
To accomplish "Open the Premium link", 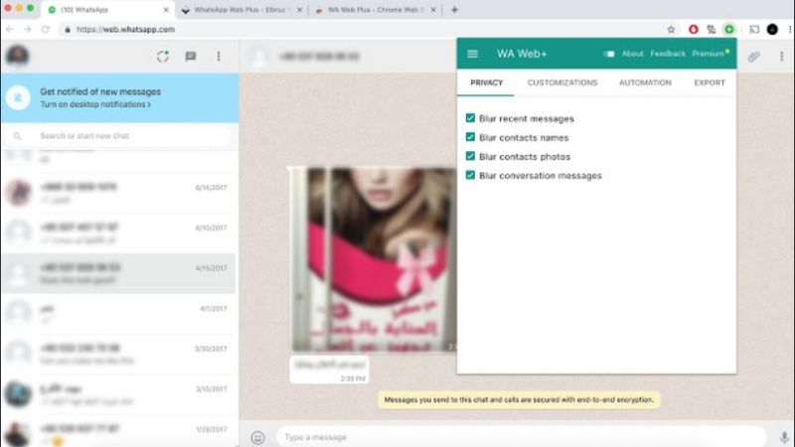I will coord(709,54).
